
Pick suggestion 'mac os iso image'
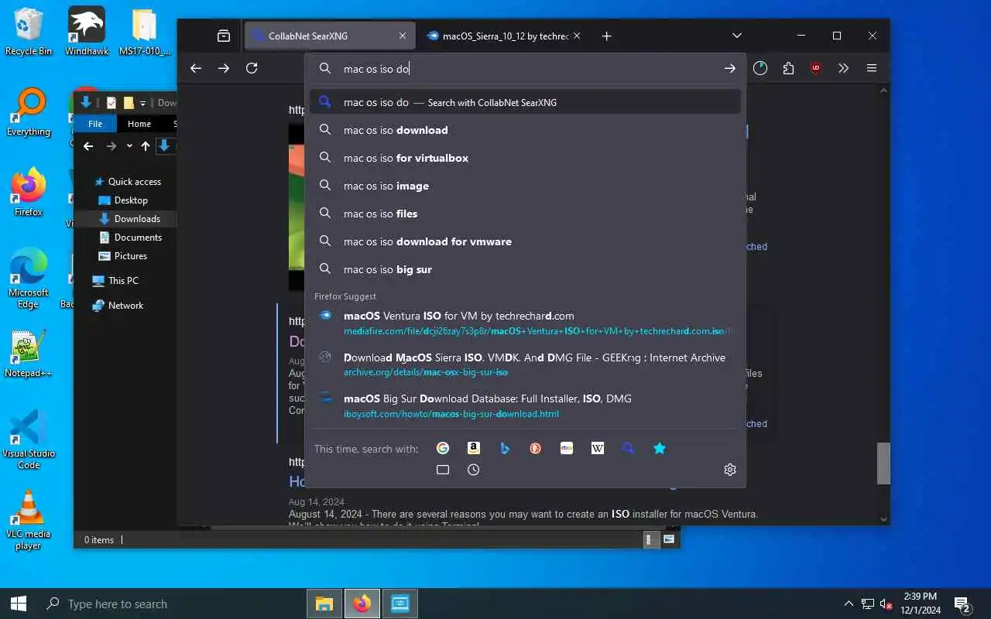tap(525, 186)
